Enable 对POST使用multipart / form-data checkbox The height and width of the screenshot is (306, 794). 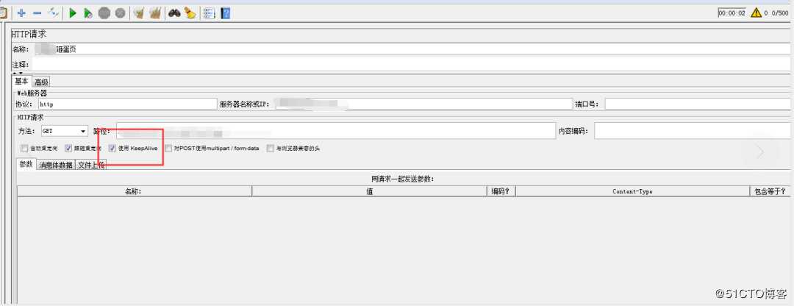tap(168, 149)
